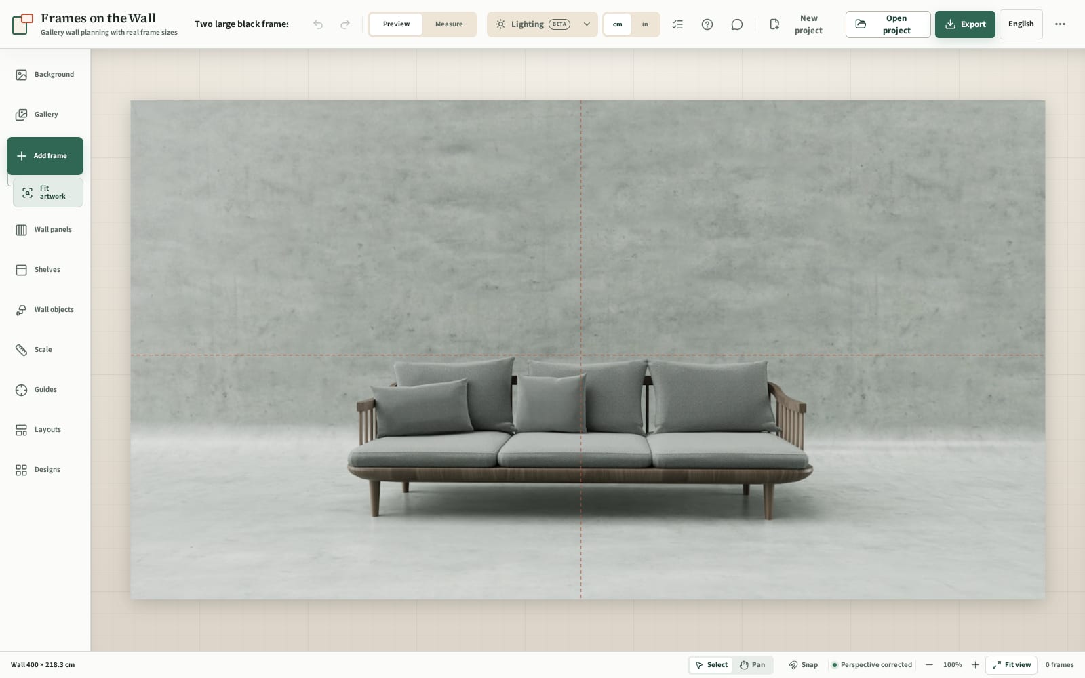
Task: Open the help question mark icon
Action: pyautogui.click(x=707, y=24)
